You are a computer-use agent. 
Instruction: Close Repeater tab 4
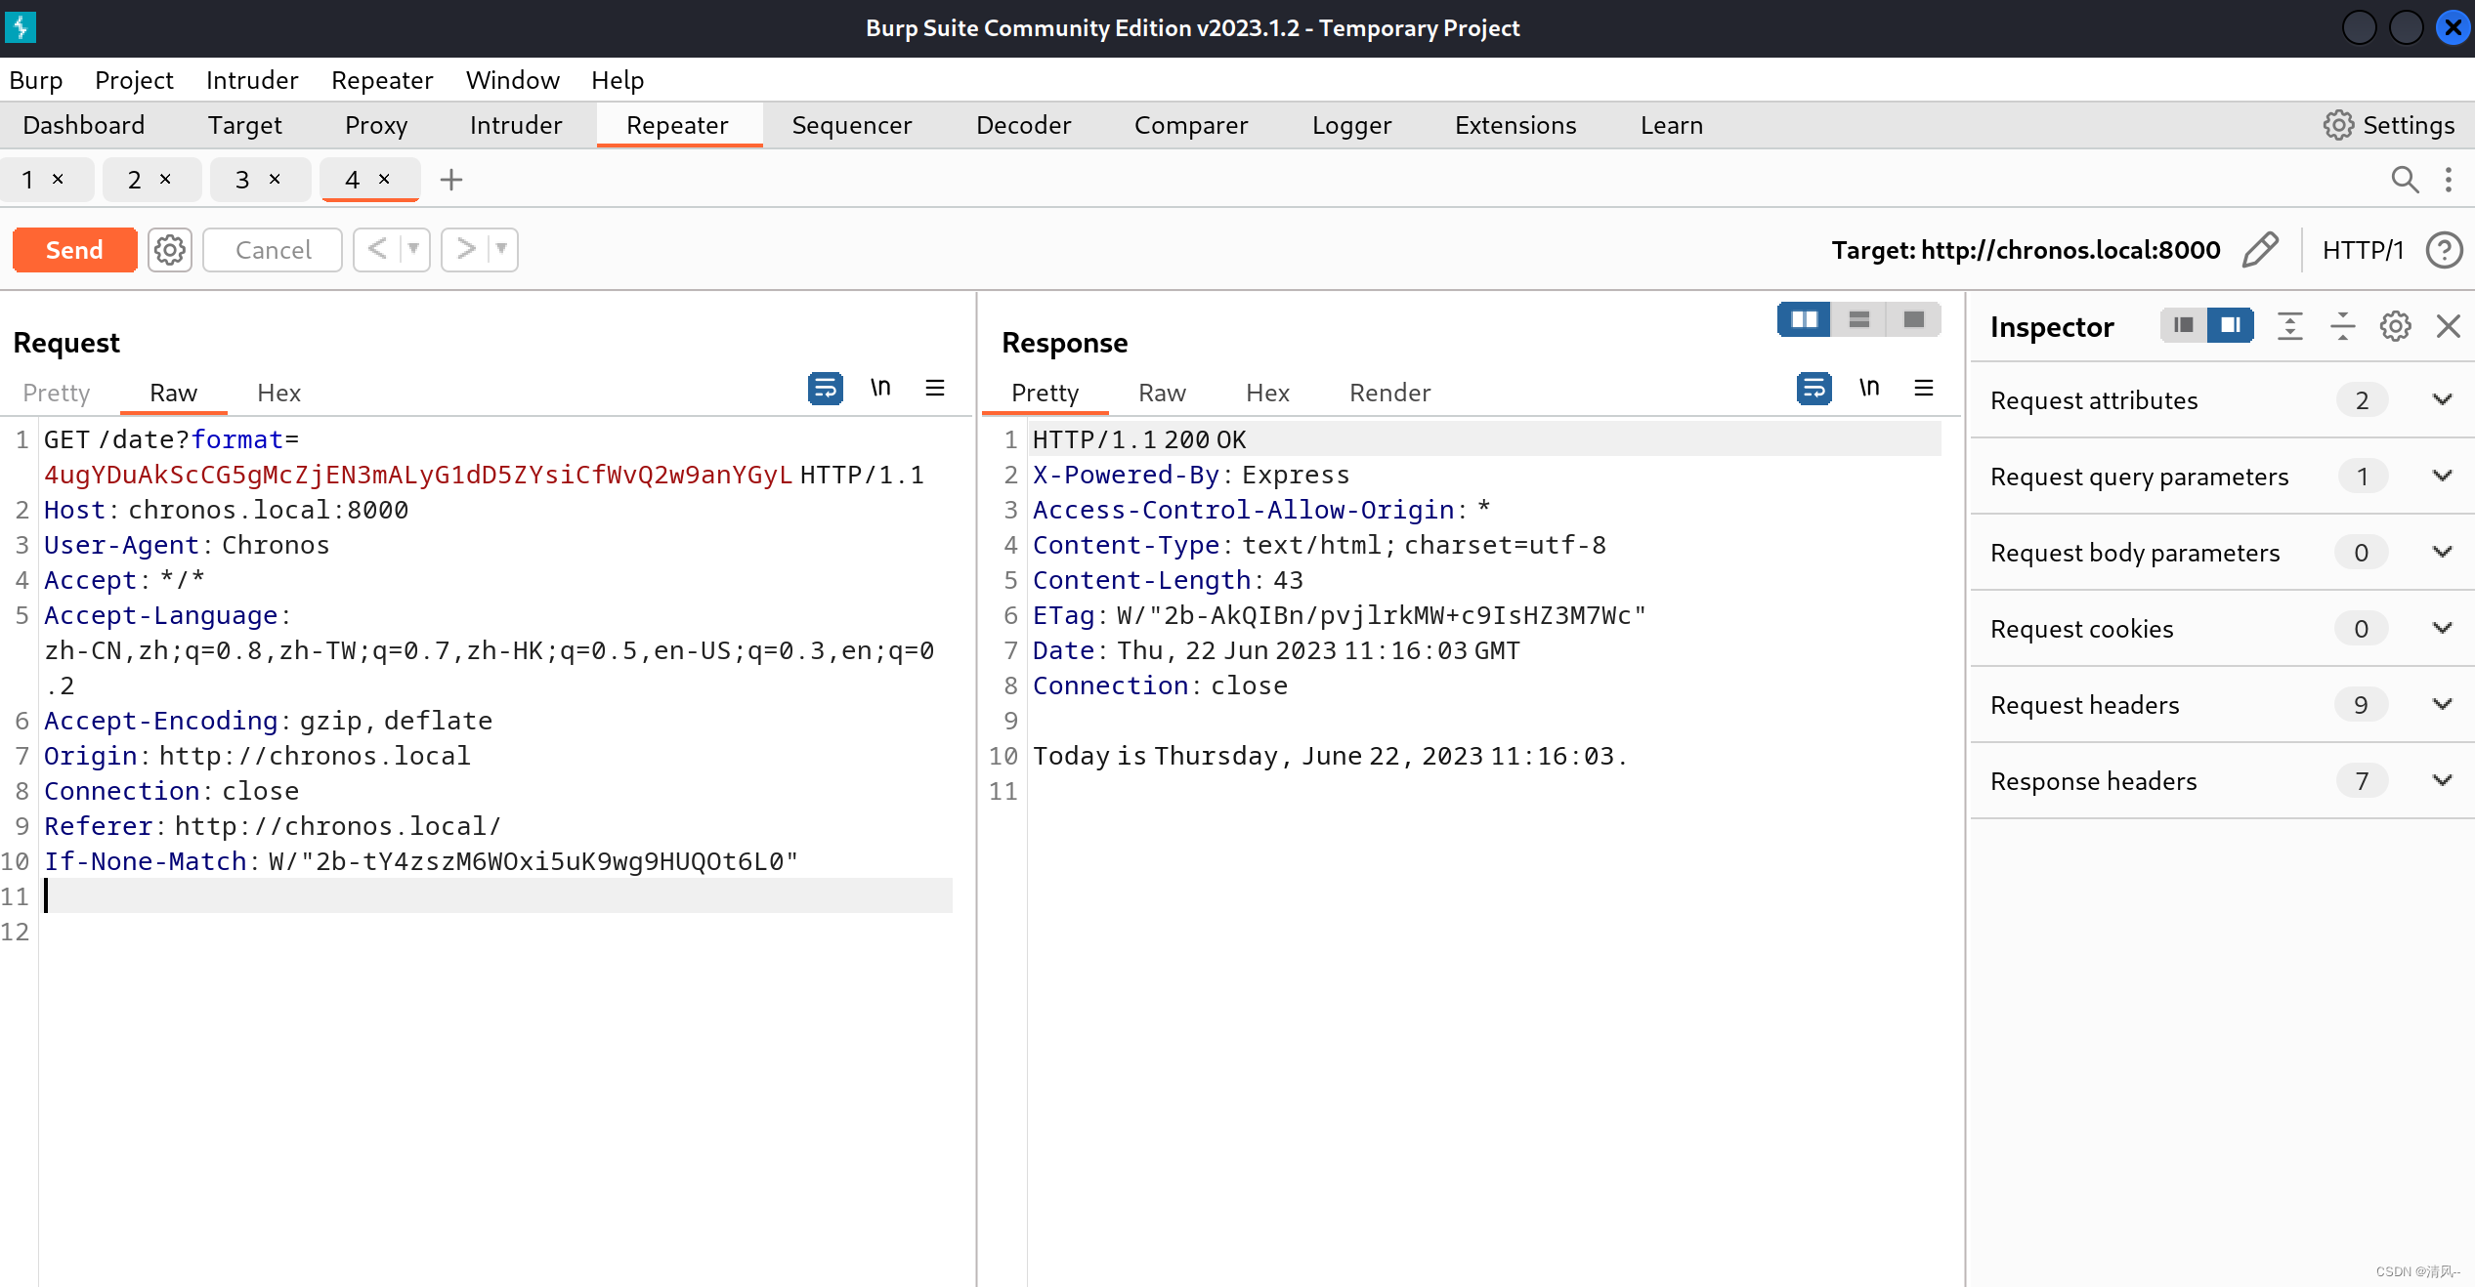[x=384, y=179]
